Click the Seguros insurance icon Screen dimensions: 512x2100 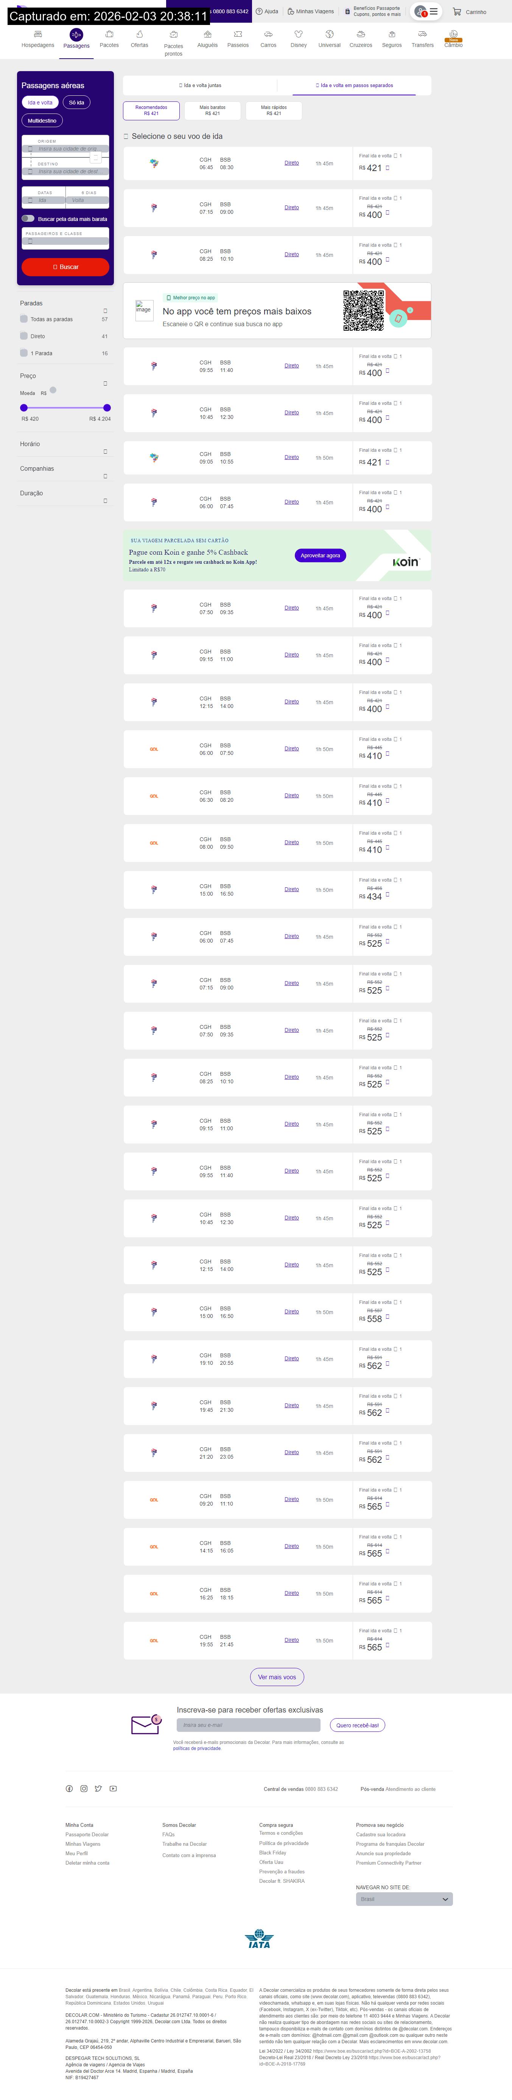392,34
